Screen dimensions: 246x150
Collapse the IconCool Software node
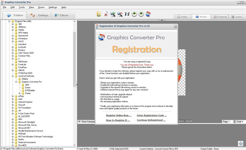click(13, 76)
